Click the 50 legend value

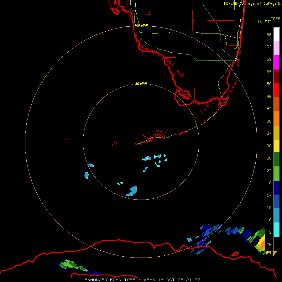(x=269, y=84)
